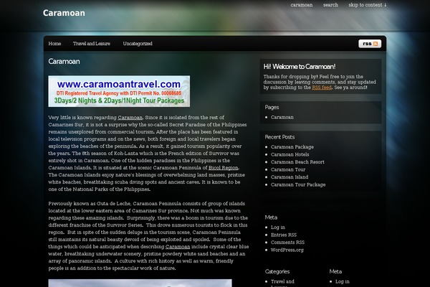Open Comments RSS link

[287, 243]
